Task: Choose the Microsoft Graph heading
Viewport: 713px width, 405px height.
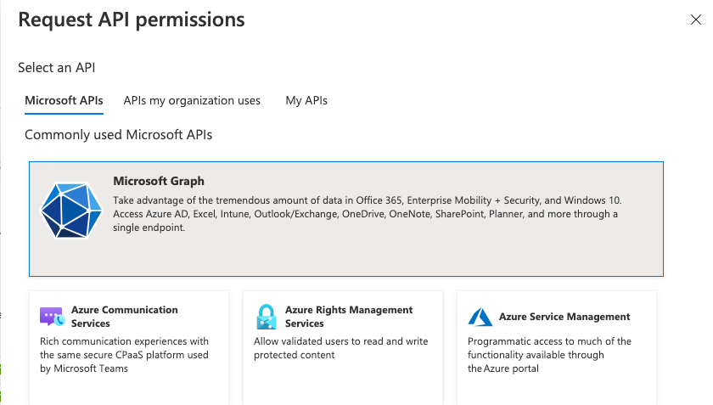Action: tap(159, 181)
